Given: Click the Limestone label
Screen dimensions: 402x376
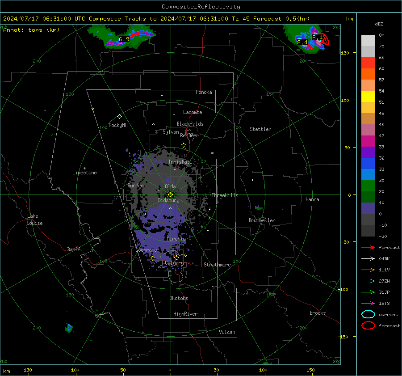Looking at the screenshot, I should (x=84, y=173).
